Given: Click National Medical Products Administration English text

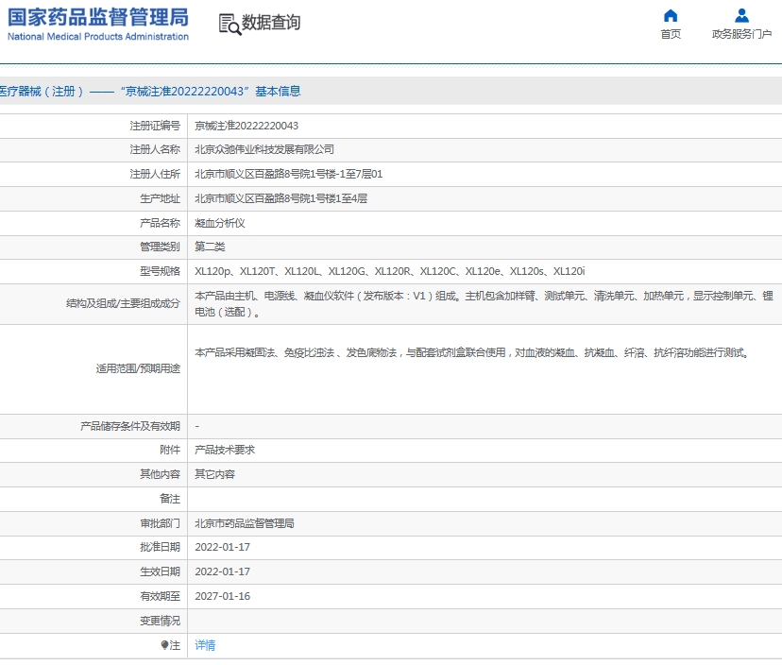Looking at the screenshot, I should pyautogui.click(x=98, y=37).
